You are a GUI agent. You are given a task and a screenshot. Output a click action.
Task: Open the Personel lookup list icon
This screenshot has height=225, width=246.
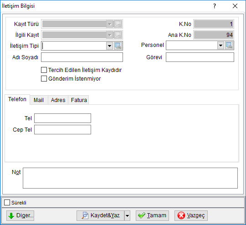point(229,46)
